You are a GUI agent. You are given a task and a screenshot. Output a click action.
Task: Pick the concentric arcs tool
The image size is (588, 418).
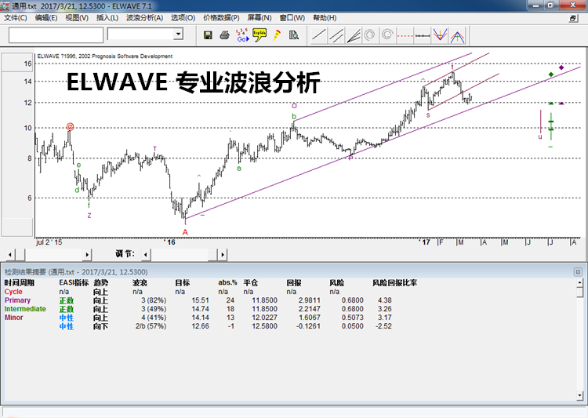[x=388, y=35]
